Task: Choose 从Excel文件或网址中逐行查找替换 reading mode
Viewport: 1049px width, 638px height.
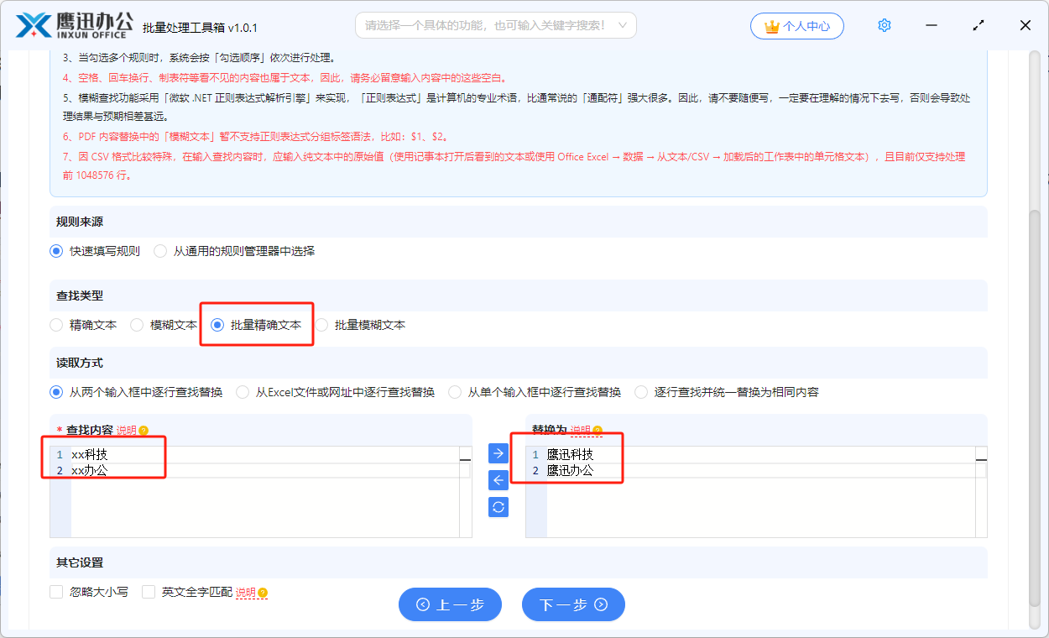Action: pos(243,391)
